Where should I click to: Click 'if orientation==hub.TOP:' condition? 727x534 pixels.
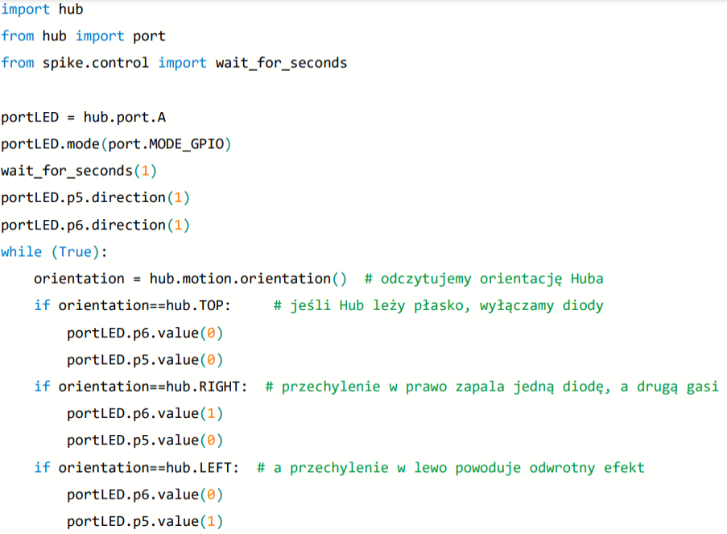132,305
